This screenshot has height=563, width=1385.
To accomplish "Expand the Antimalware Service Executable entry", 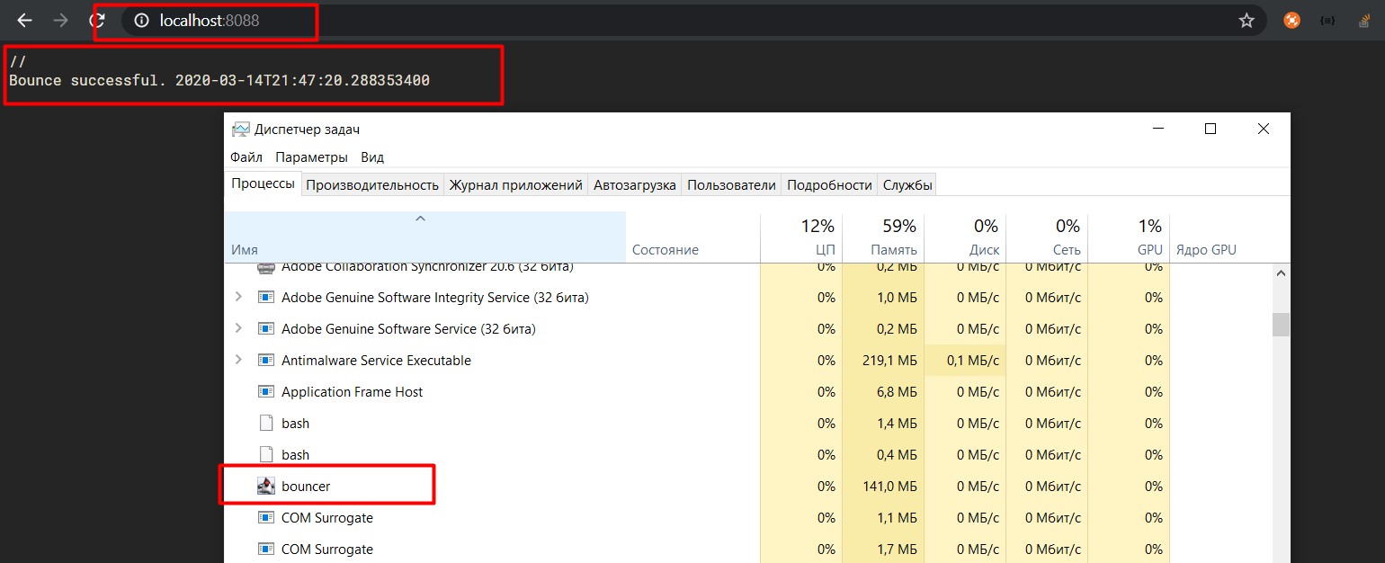I will 237,360.
